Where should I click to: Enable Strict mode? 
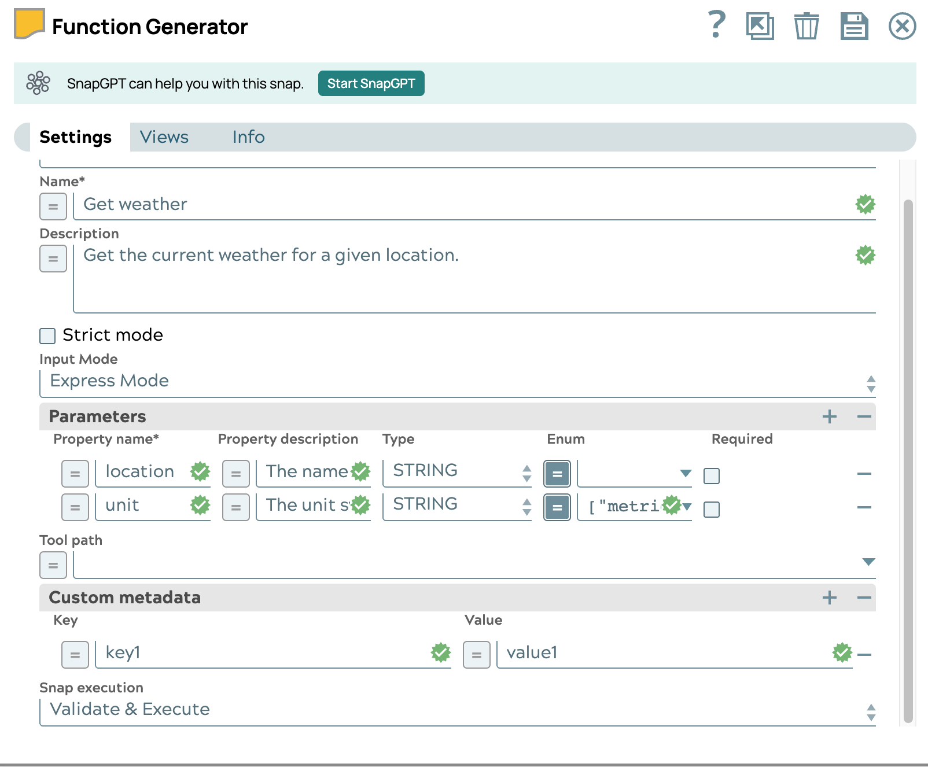coord(47,335)
